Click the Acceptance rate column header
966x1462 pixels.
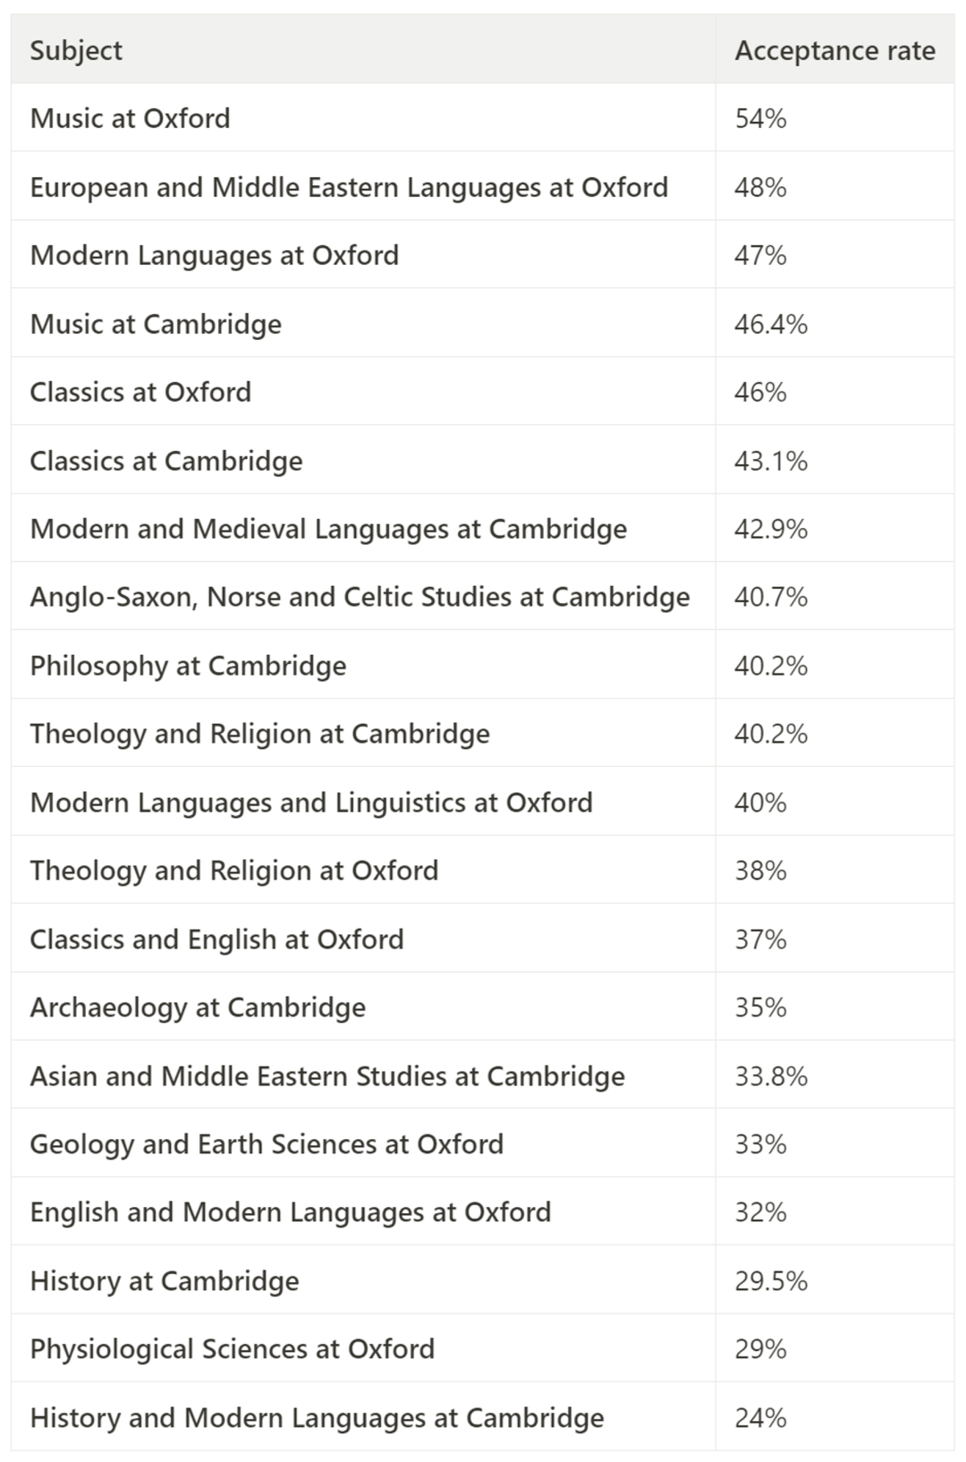835,51
